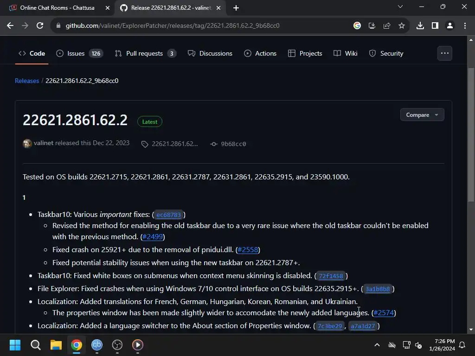Open the media player taskbar icon

point(137,345)
